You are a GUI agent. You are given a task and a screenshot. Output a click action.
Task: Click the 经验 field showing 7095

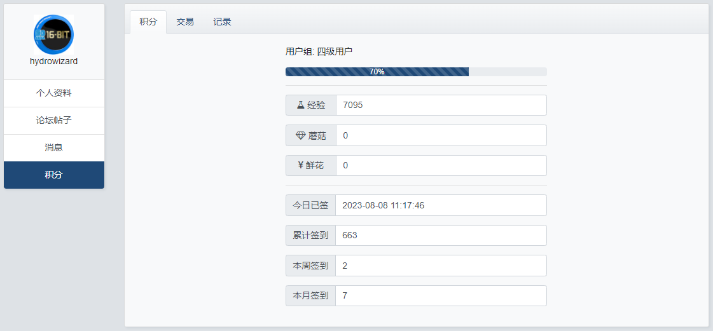441,105
